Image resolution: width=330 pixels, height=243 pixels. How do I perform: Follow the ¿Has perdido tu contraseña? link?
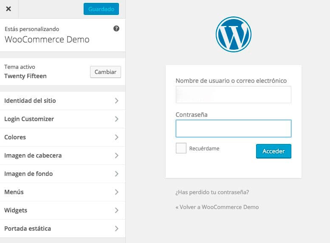pyautogui.click(x=212, y=192)
